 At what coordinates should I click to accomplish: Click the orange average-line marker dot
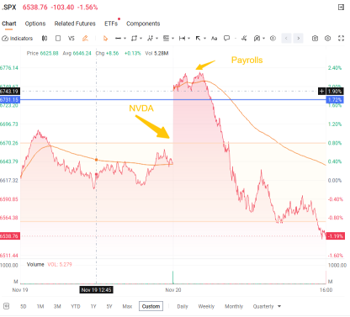pos(96,160)
